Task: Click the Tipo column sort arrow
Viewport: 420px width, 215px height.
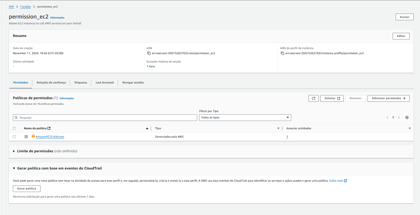Action: tap(278, 128)
